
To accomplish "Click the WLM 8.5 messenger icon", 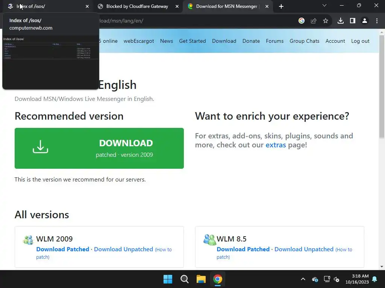I will click(209, 240).
